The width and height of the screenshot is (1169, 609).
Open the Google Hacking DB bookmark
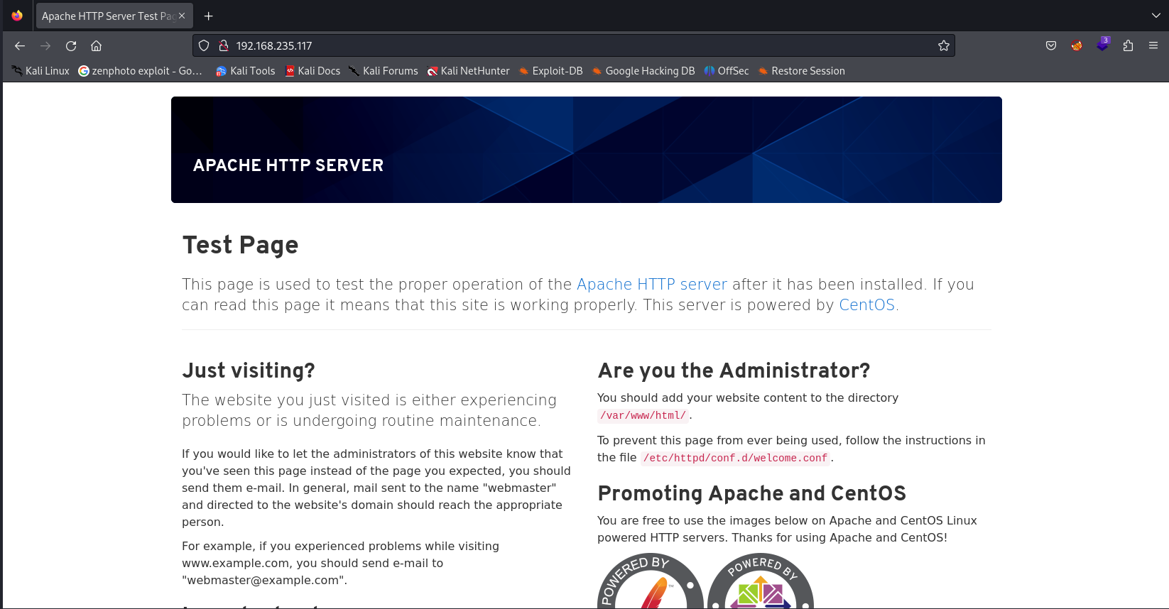[x=643, y=71]
